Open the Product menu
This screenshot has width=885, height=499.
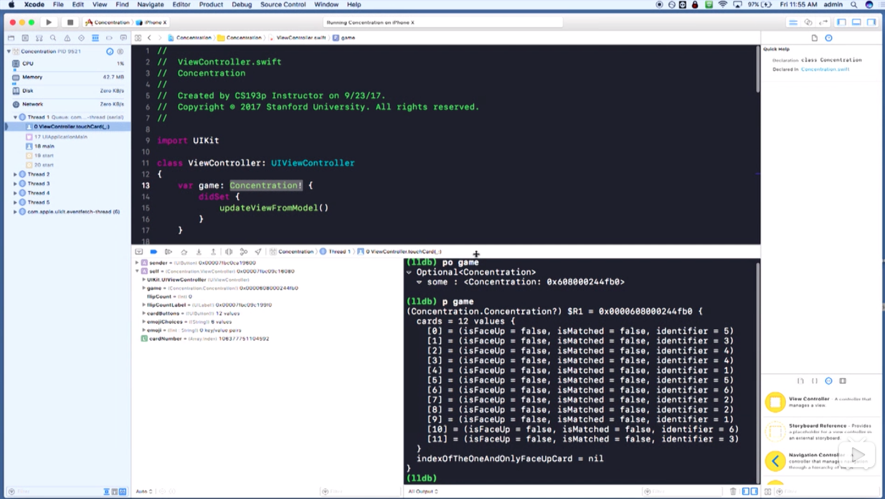click(211, 4)
